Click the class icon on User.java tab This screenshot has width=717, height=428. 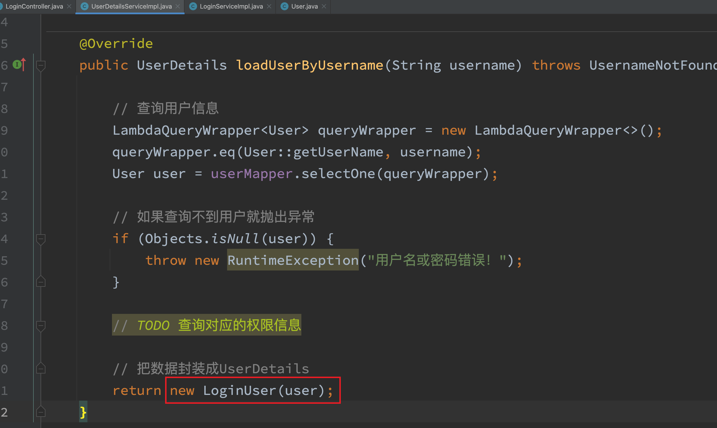[284, 6]
